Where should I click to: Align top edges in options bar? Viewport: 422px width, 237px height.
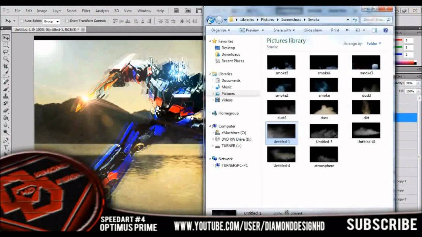(115, 21)
